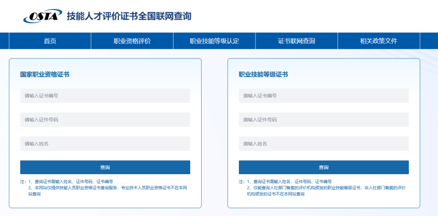Open the 首页 navigation tab

(50, 41)
